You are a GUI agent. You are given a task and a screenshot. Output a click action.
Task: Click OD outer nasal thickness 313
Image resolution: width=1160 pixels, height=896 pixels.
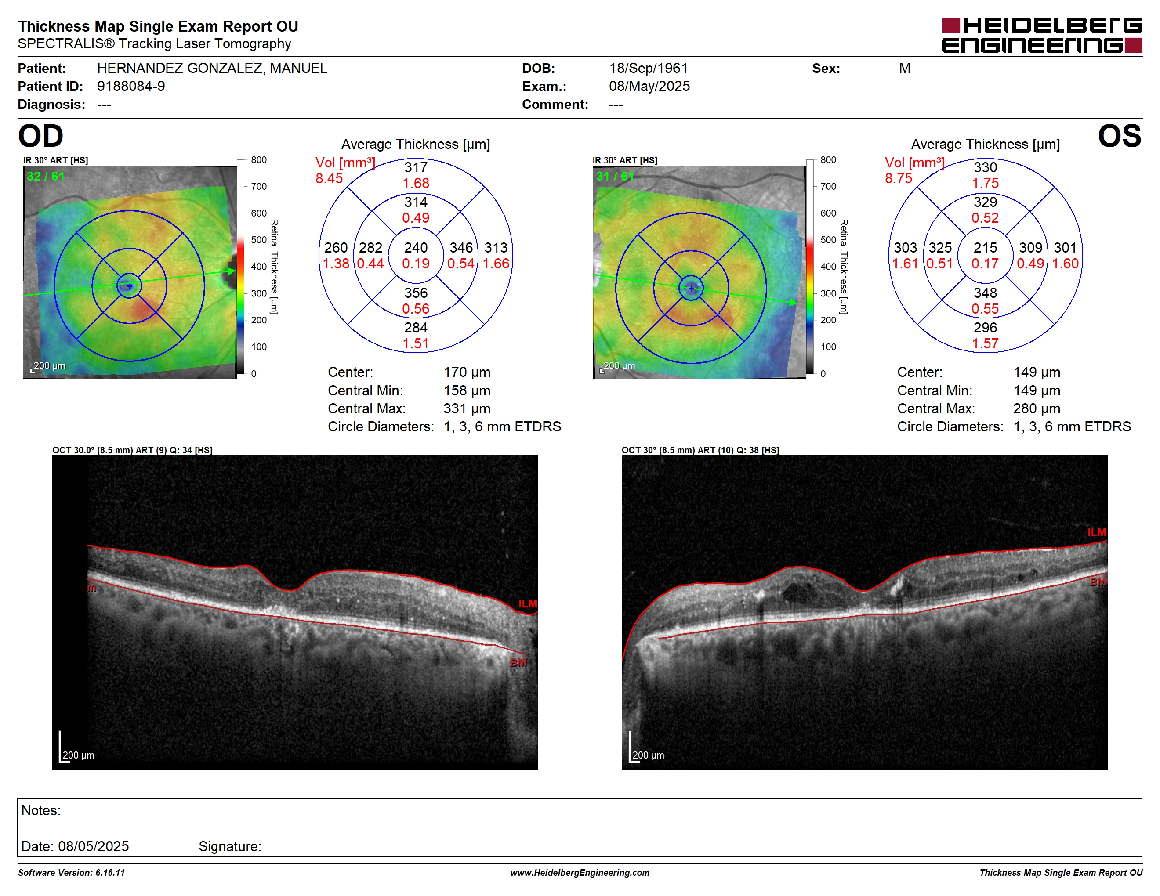click(496, 248)
